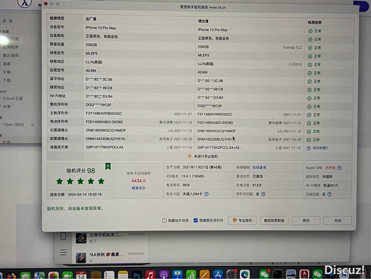Launch Photoshop from the Dock
The width and height of the screenshot is (371, 279).
(x=137, y=276)
